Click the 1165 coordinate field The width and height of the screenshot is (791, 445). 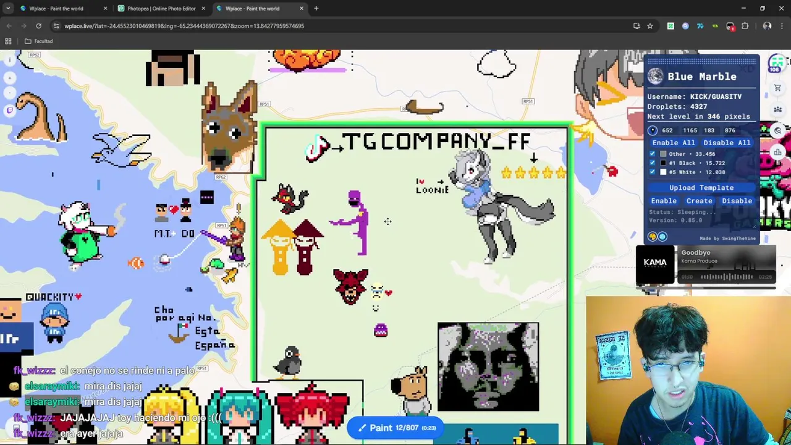click(690, 130)
